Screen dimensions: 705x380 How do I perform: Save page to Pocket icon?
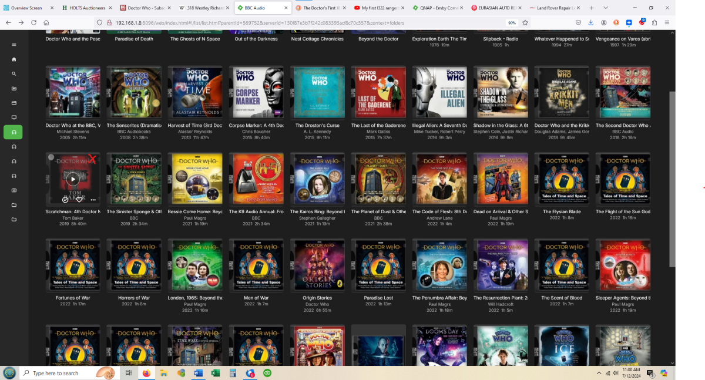pyautogui.click(x=578, y=22)
